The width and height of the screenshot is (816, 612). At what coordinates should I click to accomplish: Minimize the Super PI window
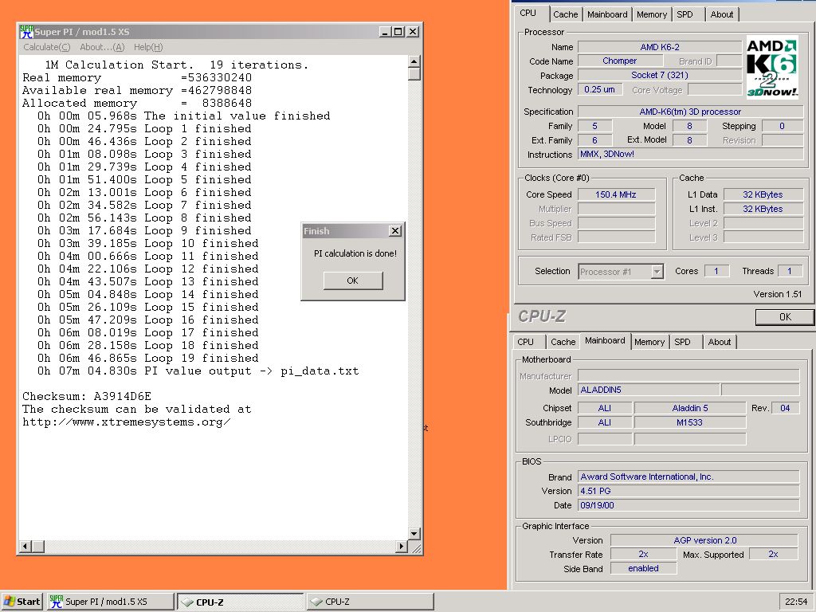(386, 32)
